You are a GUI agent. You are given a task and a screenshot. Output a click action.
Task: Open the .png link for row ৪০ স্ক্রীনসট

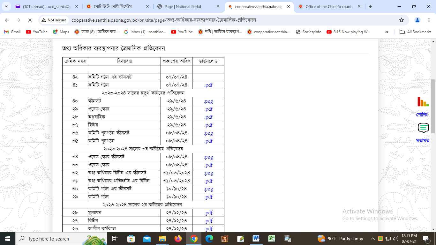pos(208,101)
